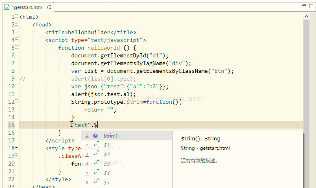
Task: Click the helloworld function name
Action: pyautogui.click(x=103, y=48)
